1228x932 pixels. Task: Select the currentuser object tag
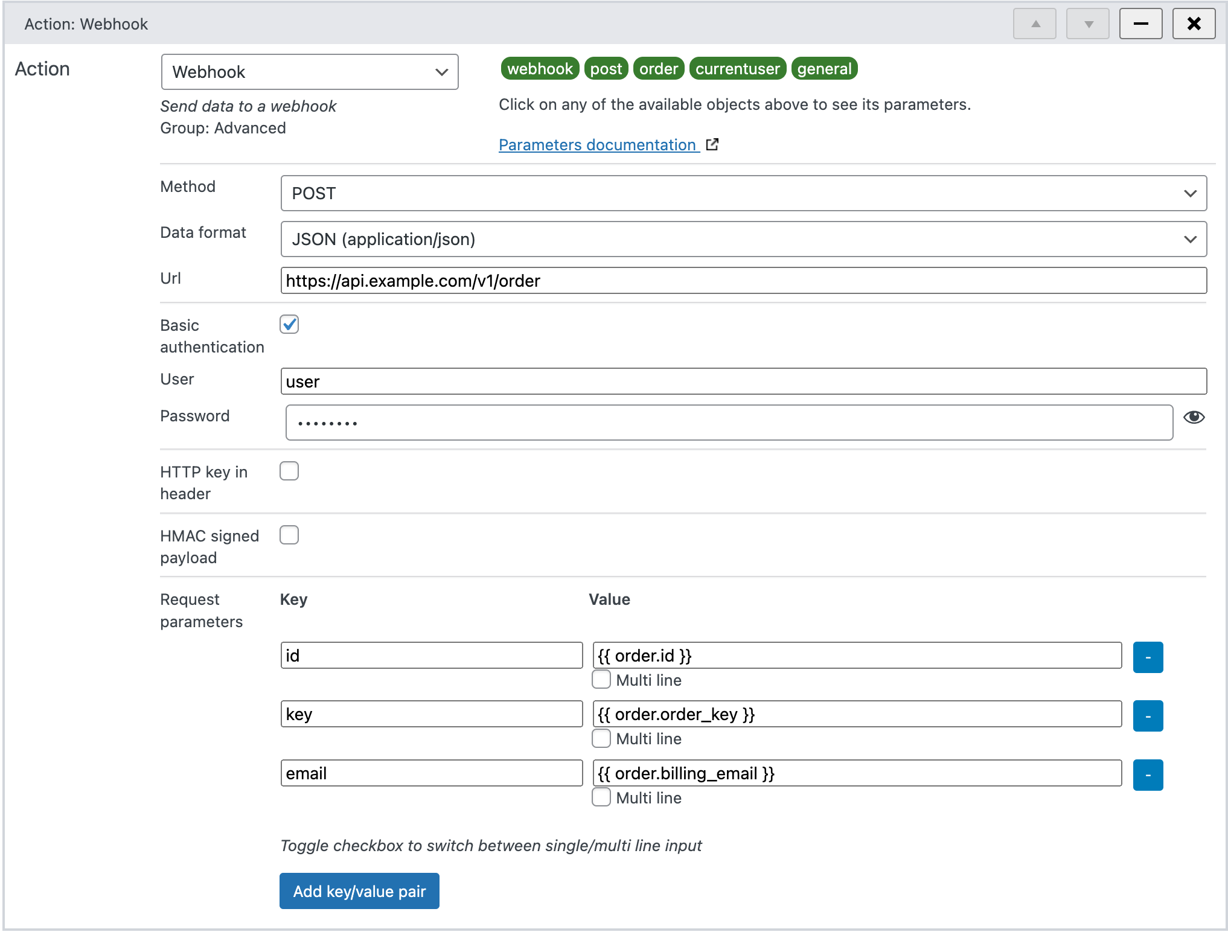[737, 68]
